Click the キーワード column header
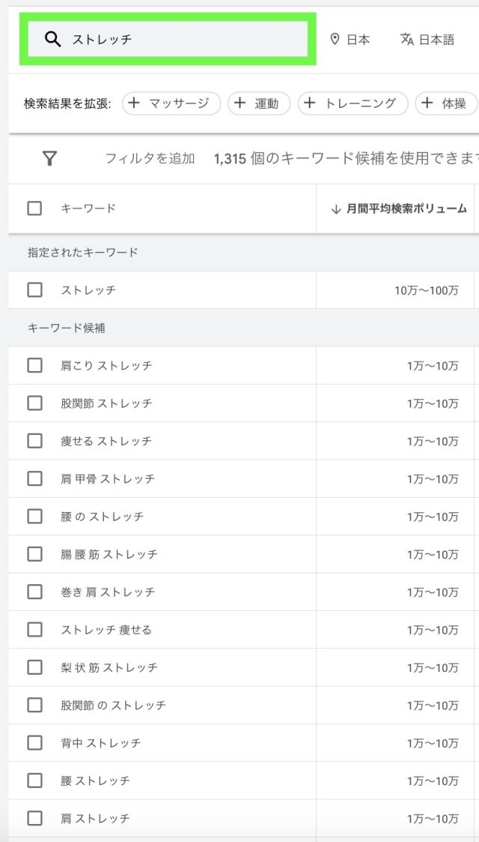The height and width of the screenshot is (842, 479). click(x=88, y=208)
